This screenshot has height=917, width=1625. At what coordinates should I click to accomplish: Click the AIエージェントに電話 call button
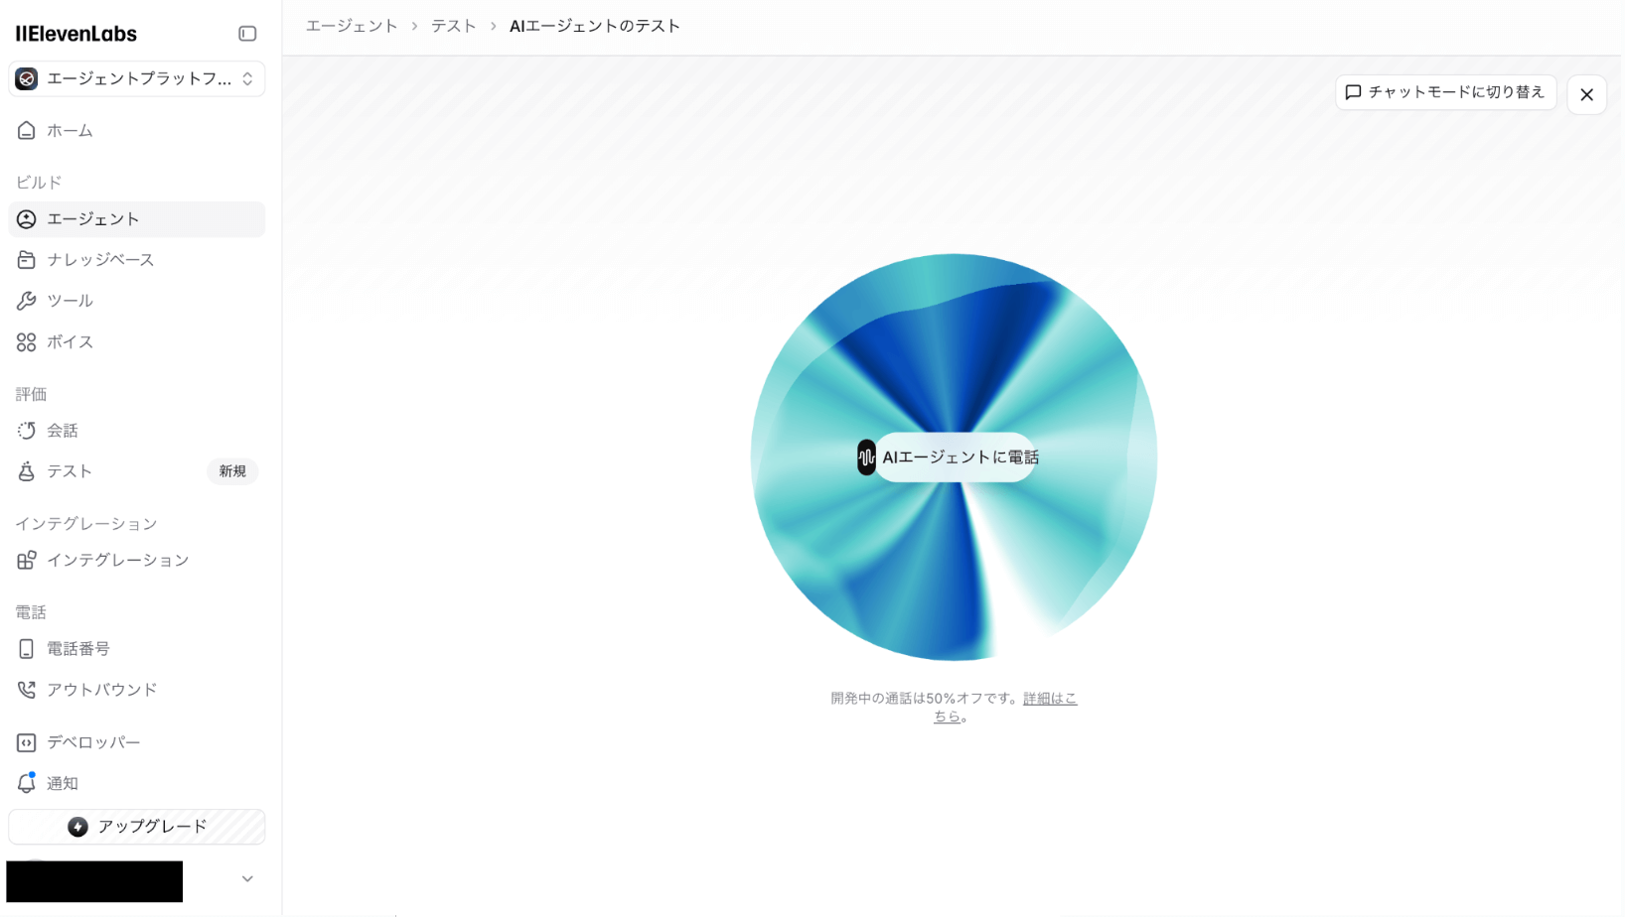[949, 458]
